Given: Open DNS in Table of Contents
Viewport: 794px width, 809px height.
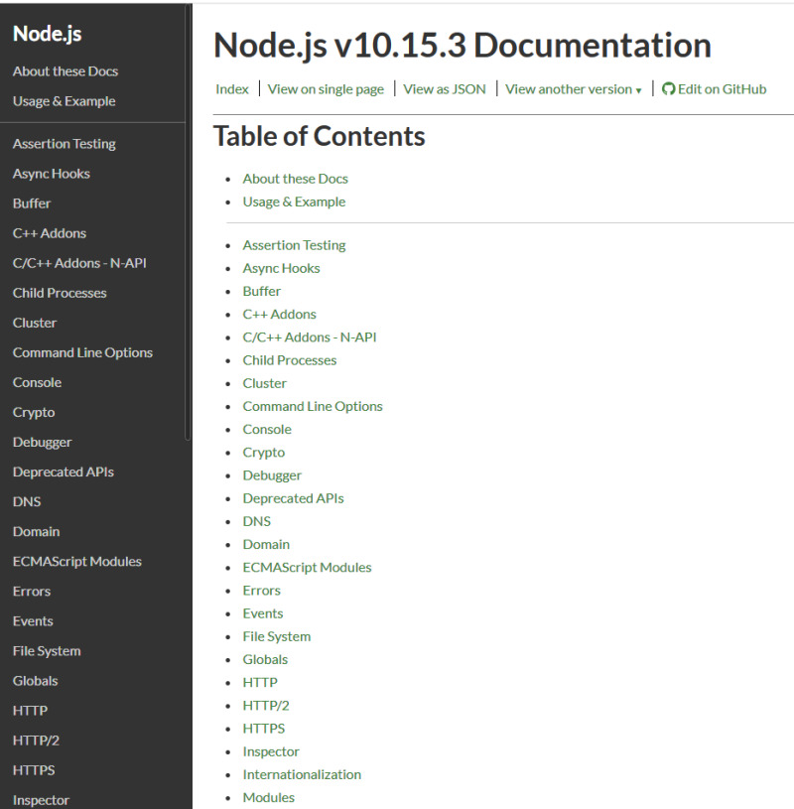Looking at the screenshot, I should point(256,521).
